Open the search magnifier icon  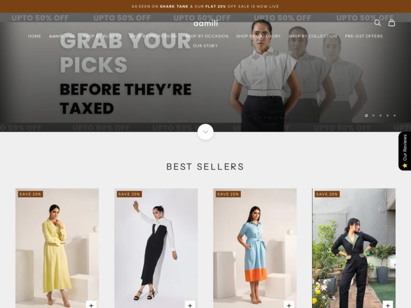(377, 23)
